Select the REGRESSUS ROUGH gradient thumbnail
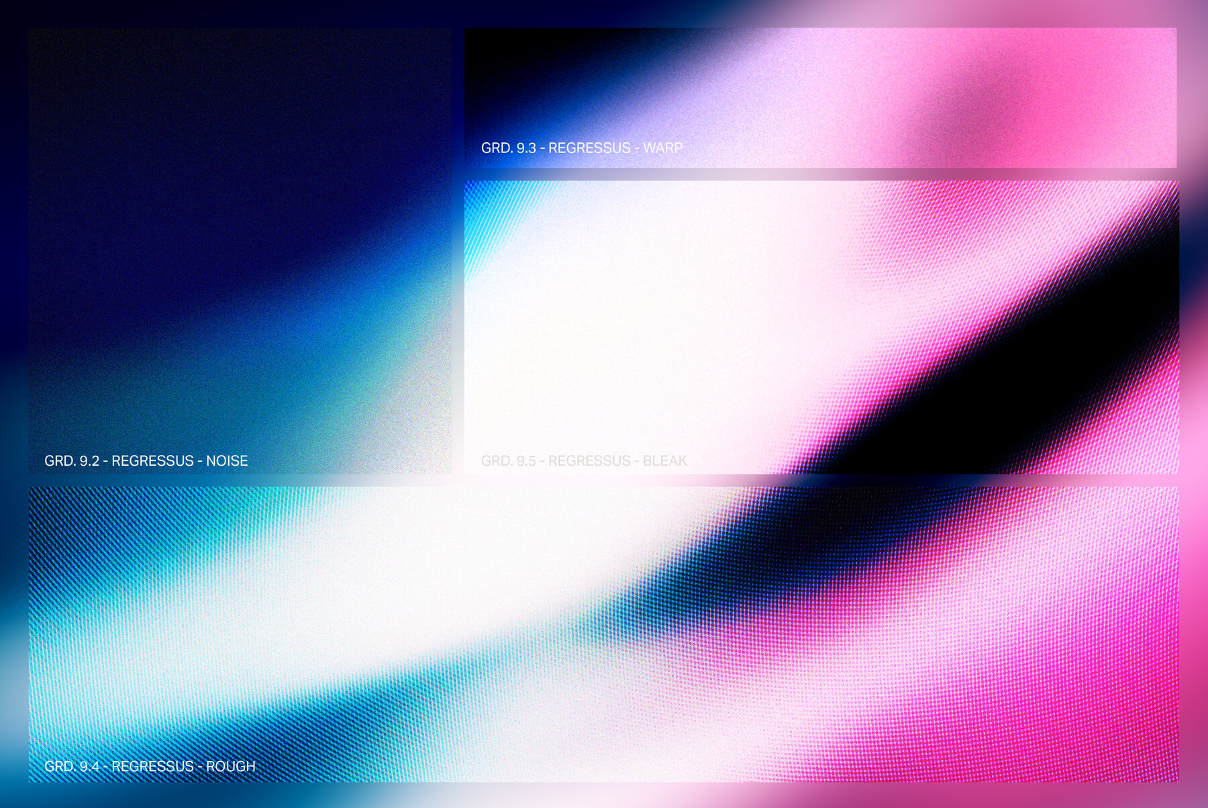The width and height of the screenshot is (1208, 808). pos(604,638)
